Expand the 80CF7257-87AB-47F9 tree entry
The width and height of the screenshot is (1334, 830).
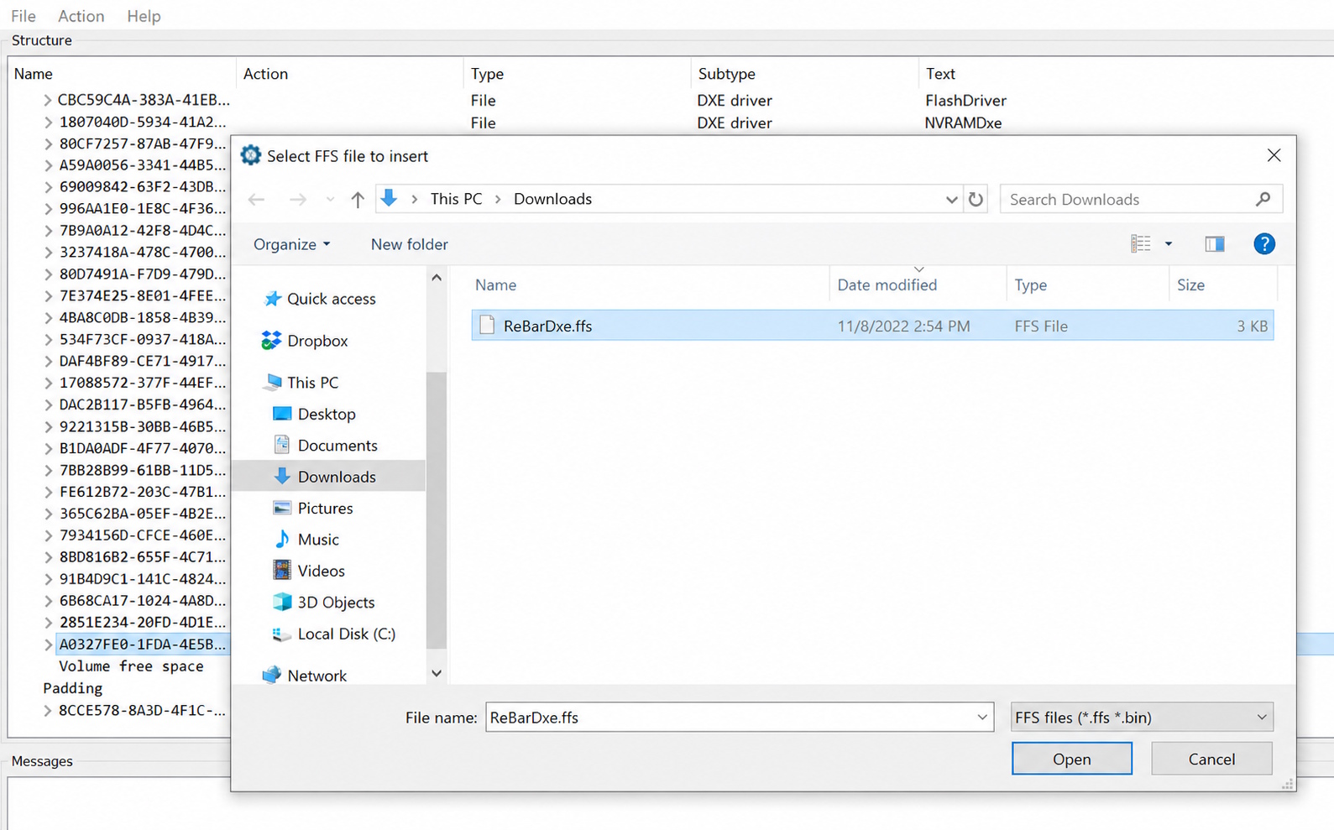click(x=47, y=144)
